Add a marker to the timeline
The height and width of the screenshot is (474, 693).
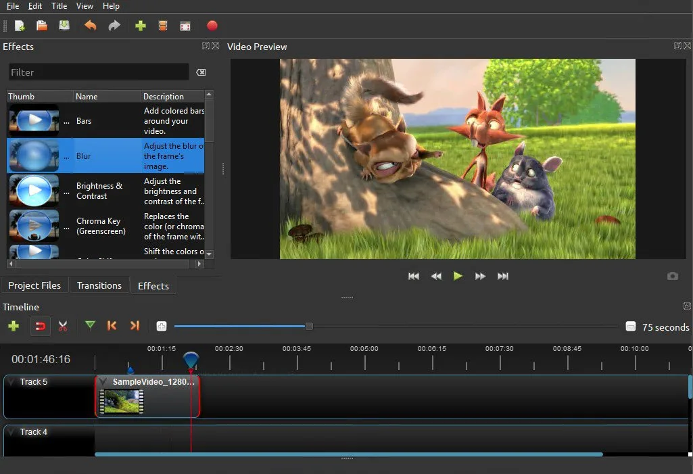click(x=90, y=326)
